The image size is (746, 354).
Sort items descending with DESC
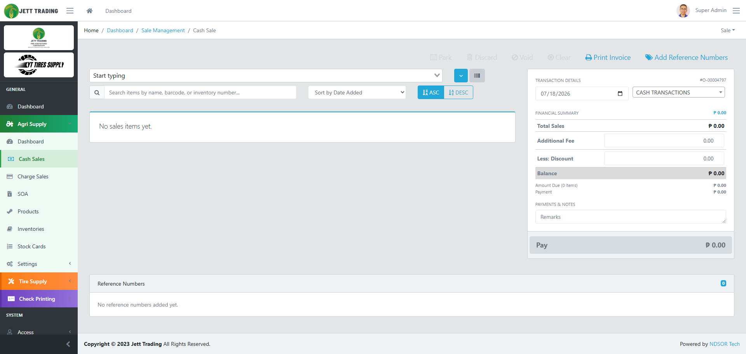click(x=458, y=92)
